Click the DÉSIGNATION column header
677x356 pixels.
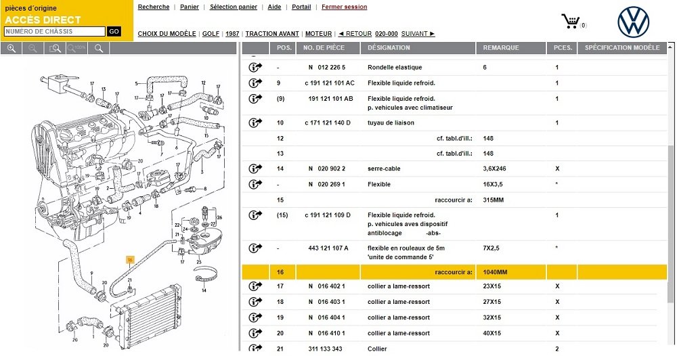pyautogui.click(x=418, y=48)
